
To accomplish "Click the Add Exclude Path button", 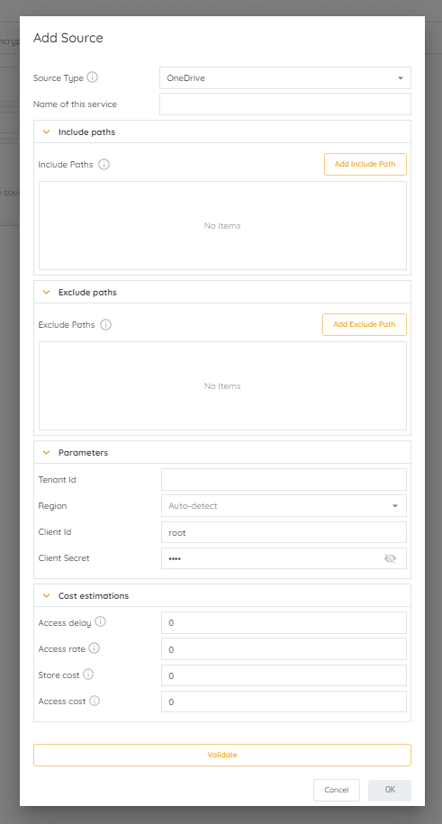I will (365, 324).
